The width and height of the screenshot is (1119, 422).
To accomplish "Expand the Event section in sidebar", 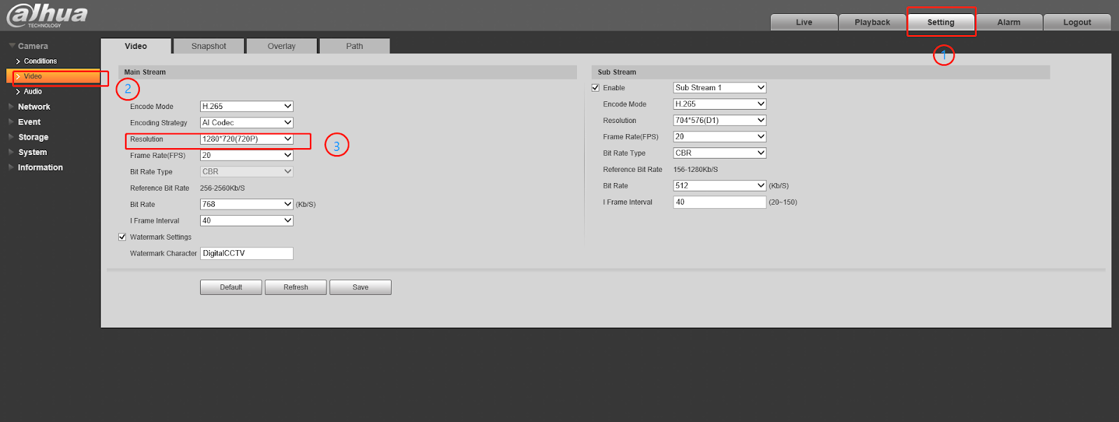I will (x=29, y=122).
